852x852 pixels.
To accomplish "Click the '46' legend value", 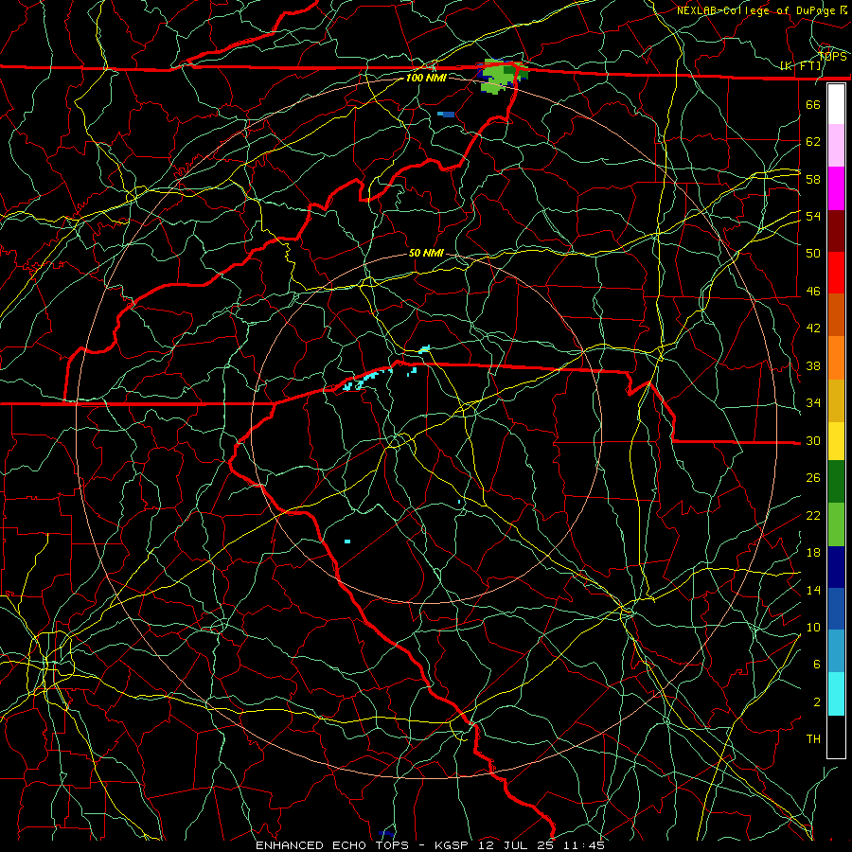I will point(813,292).
